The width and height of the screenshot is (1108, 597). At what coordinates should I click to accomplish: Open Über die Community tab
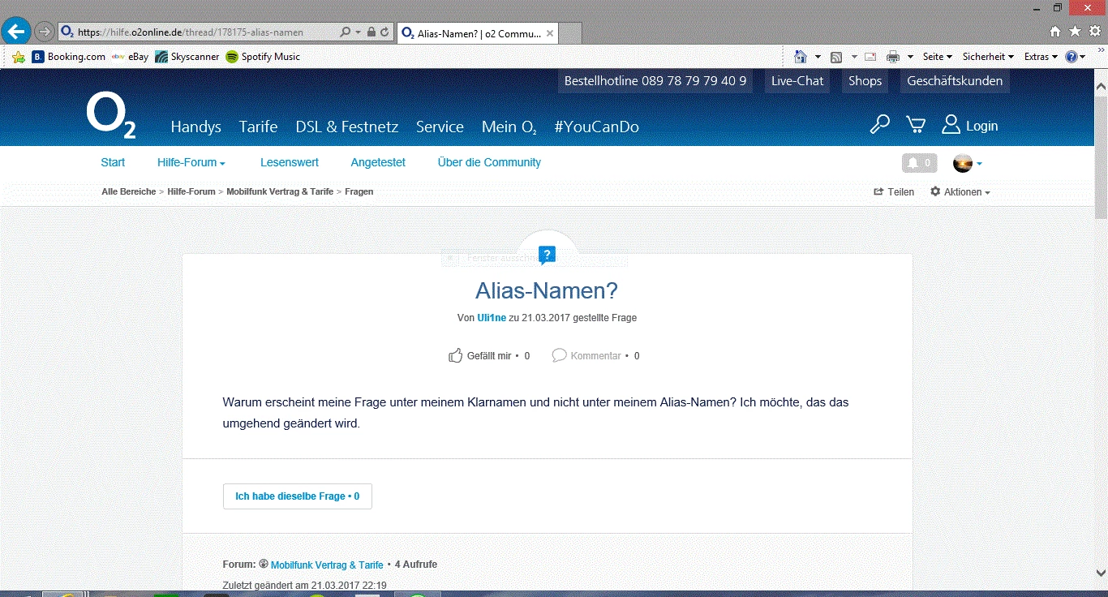(489, 162)
